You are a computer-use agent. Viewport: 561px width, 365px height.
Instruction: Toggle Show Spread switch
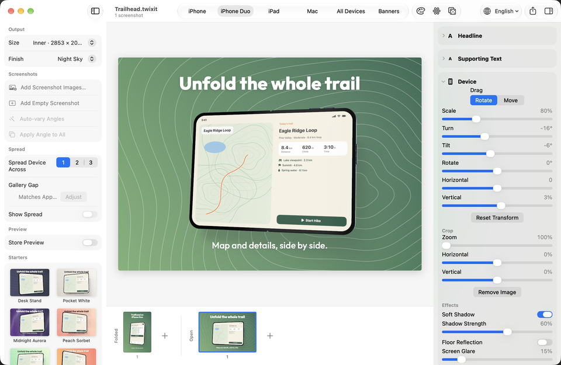coord(89,214)
